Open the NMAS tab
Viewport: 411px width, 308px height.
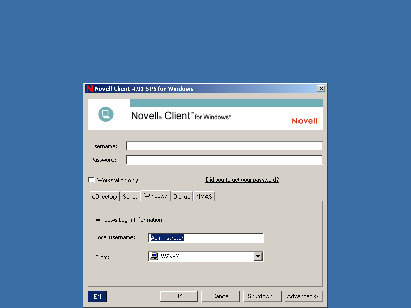point(204,197)
